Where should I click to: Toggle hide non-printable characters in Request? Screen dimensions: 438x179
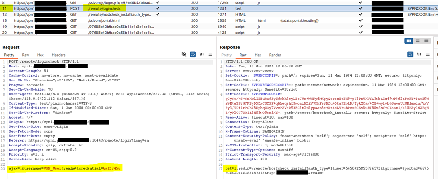(184, 54)
